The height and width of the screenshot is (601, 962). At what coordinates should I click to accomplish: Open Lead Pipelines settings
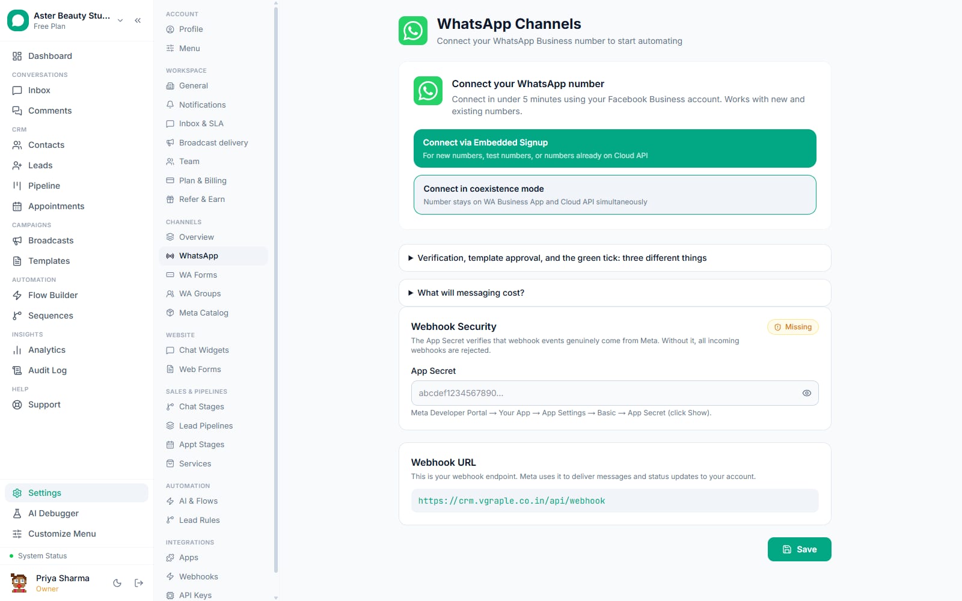213,426
